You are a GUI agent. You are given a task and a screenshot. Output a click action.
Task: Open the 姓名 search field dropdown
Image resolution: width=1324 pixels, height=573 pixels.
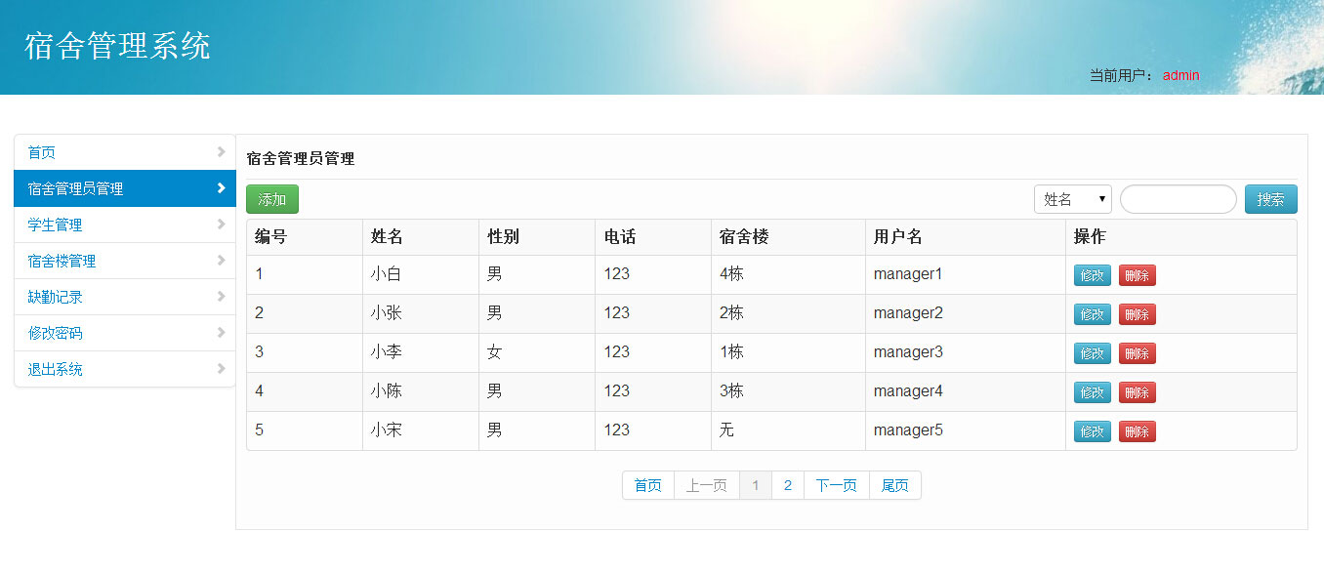1072,198
